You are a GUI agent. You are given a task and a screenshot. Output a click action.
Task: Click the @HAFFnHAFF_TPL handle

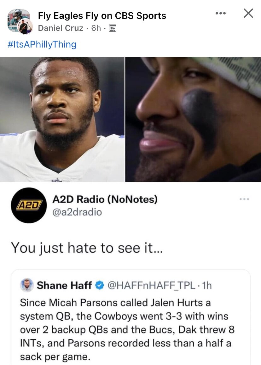point(151,285)
